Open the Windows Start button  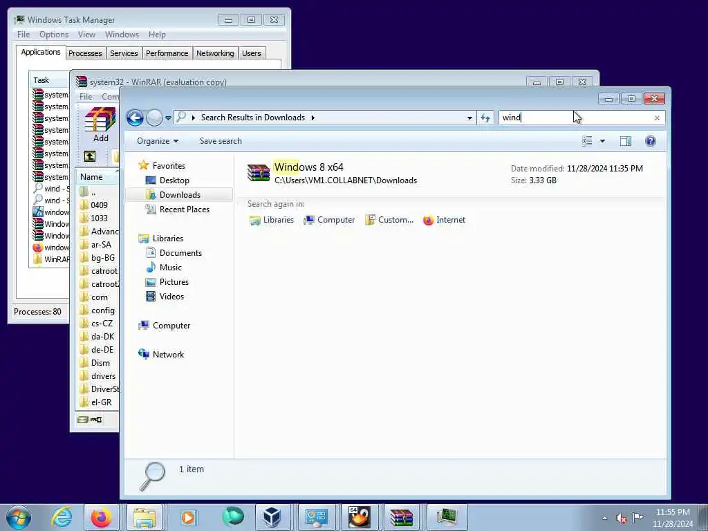[19, 517]
